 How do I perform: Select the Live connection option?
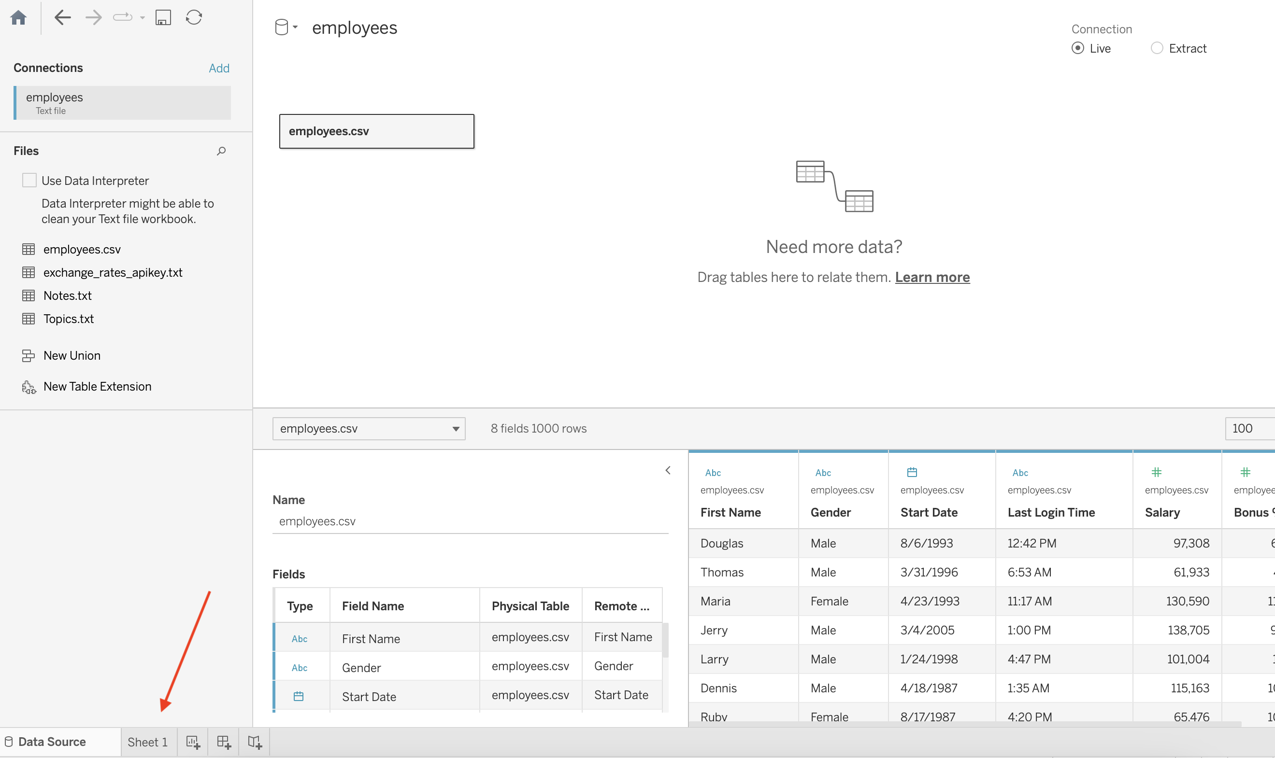point(1077,49)
